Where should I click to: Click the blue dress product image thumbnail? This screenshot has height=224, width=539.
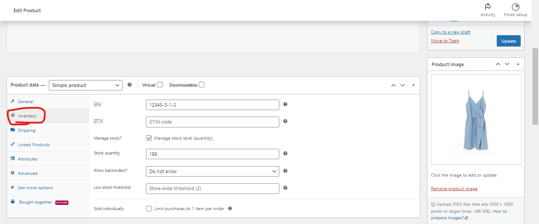tap(476, 120)
